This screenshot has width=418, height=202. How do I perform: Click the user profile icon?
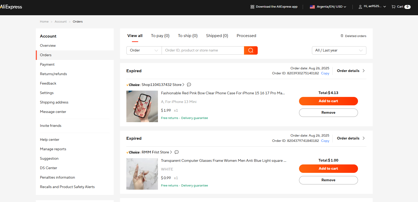pyautogui.click(x=360, y=7)
